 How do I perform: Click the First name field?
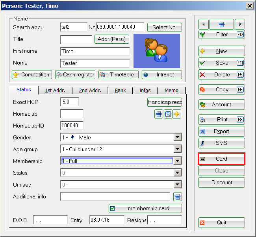tap(95, 52)
